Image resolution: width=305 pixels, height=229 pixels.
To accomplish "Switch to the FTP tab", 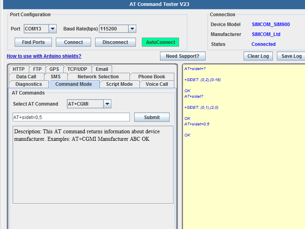I will coord(37,69).
